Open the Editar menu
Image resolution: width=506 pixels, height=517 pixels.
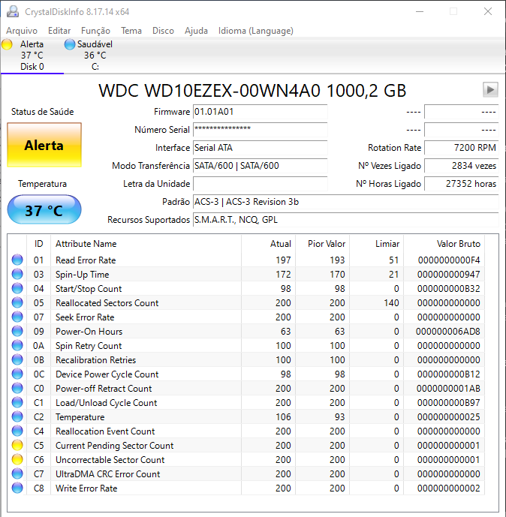coord(59,31)
